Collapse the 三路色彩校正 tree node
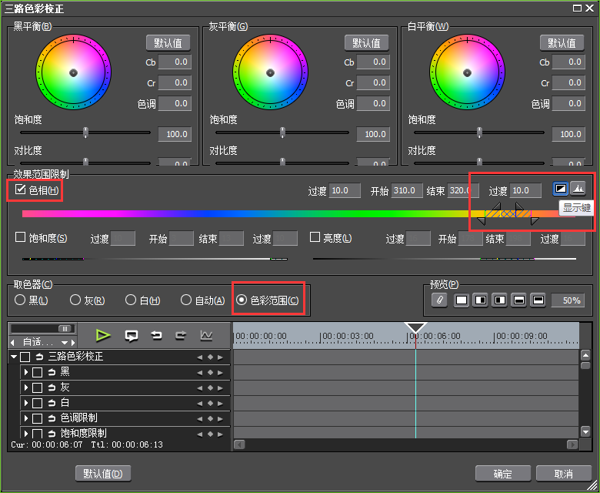600x493 pixels. 14,357
